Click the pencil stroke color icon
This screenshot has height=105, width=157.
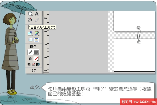click(30, 52)
